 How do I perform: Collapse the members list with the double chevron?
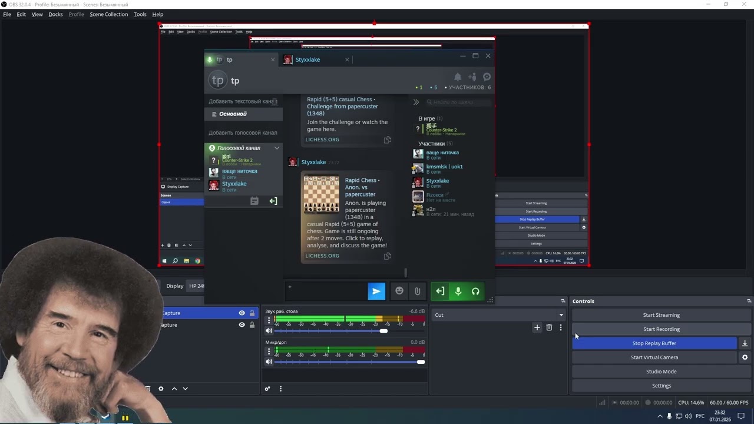pos(416,102)
